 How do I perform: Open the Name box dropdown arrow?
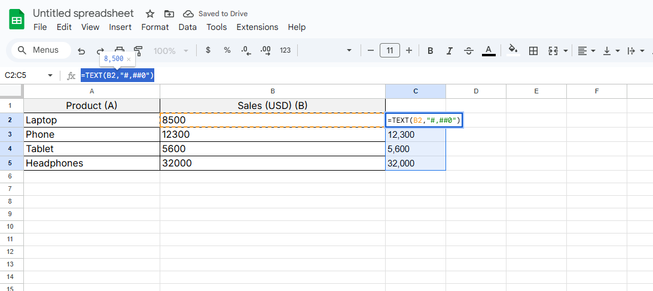coord(50,75)
